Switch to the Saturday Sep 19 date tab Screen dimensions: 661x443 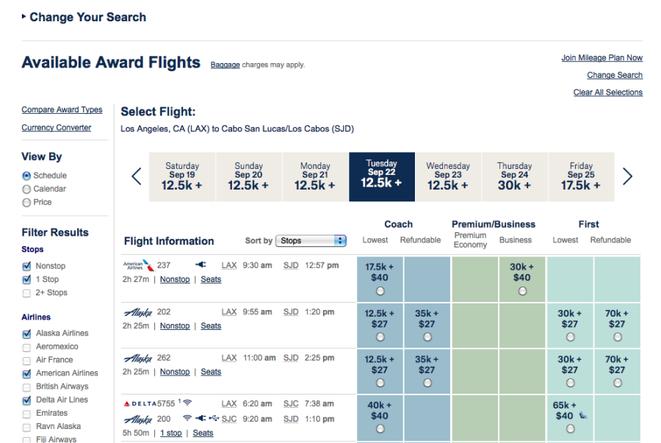[x=182, y=176]
